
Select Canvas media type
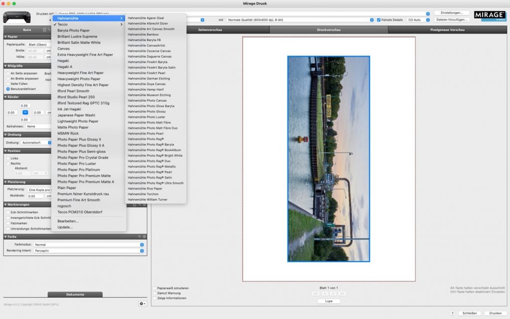click(89, 48)
